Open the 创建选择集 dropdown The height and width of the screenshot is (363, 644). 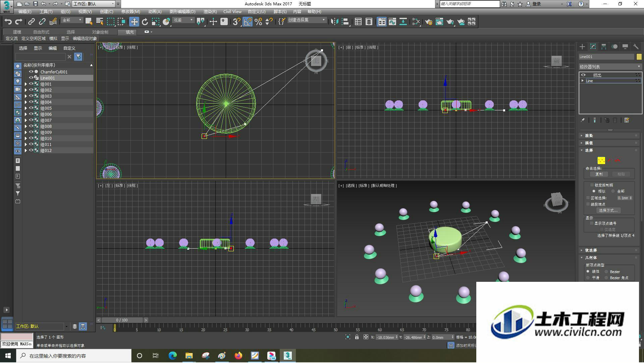pos(307,20)
